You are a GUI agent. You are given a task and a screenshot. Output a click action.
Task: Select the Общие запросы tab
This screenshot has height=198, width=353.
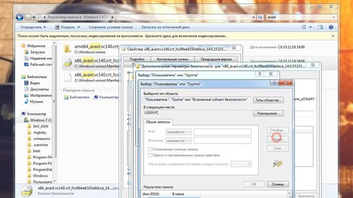pyautogui.click(x=158, y=122)
